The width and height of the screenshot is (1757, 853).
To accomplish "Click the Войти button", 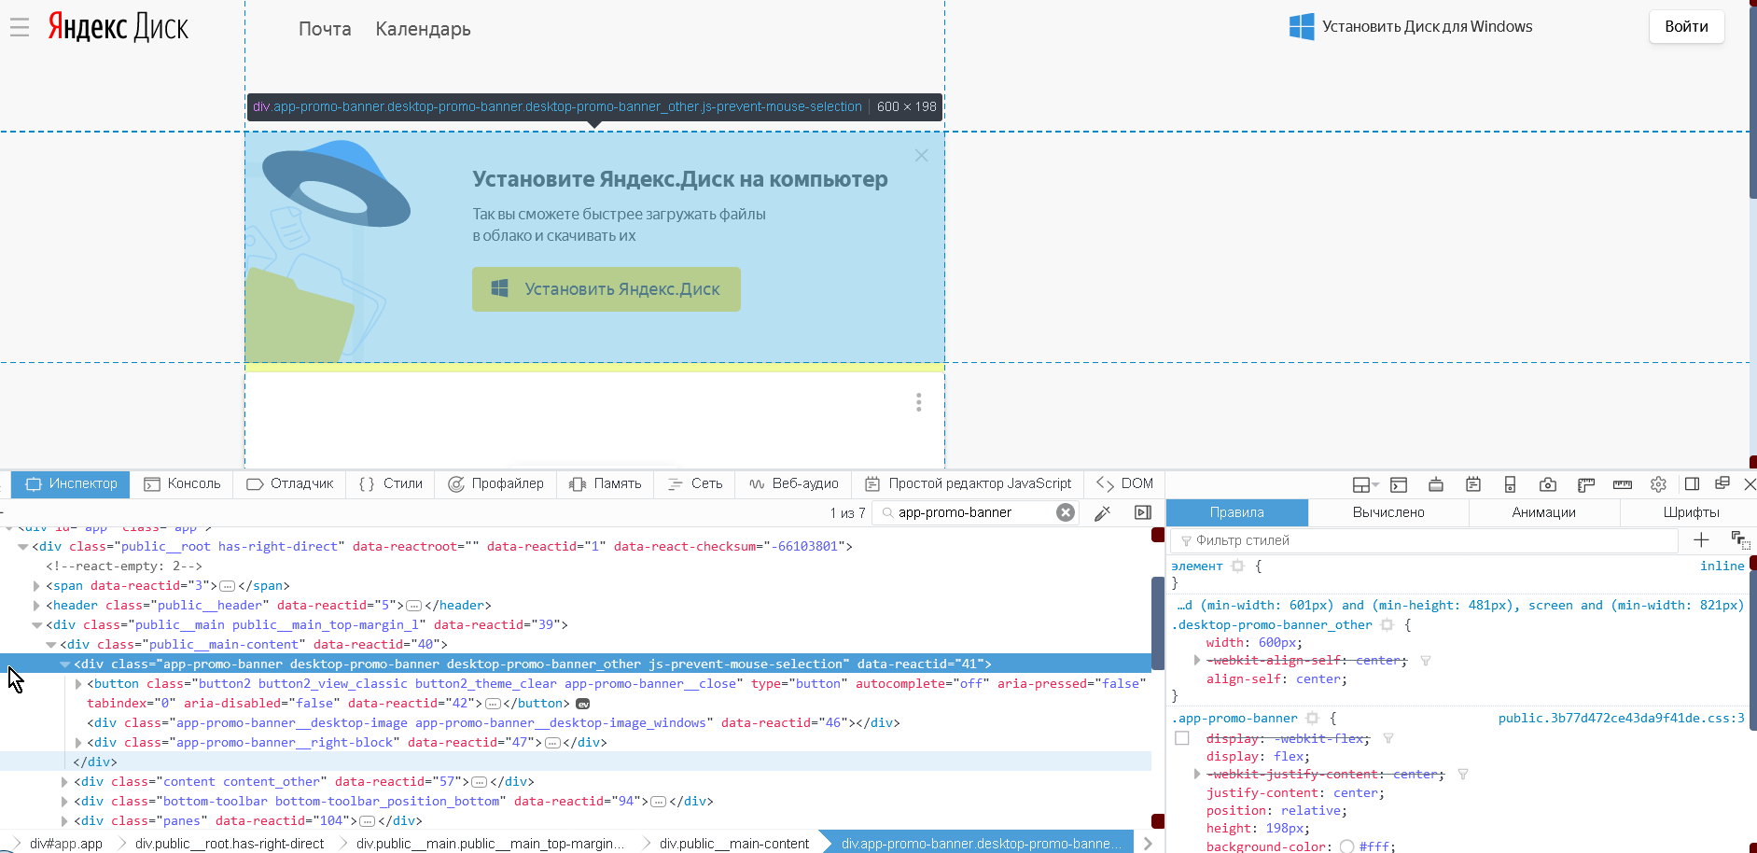I will (1686, 26).
